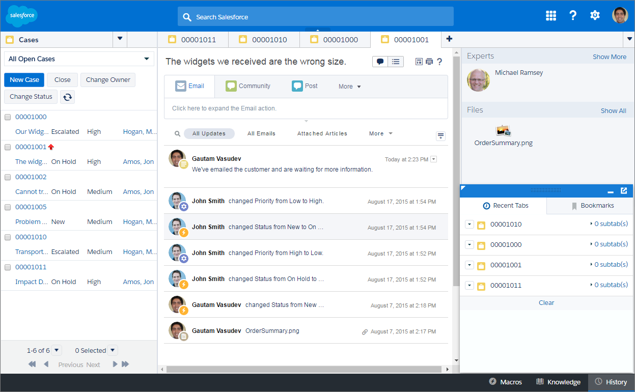Open the More dropdown in feed filters

[380, 133]
